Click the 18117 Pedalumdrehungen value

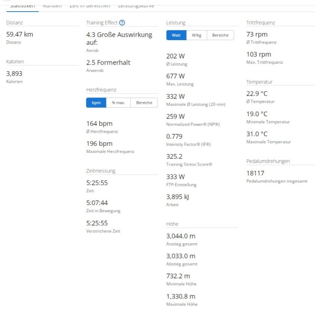(x=256, y=173)
